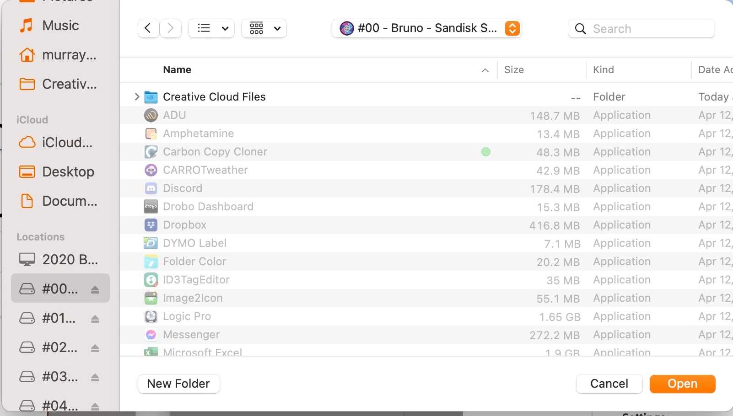Click the CARROTweather app icon
This screenshot has width=733, height=416.
click(x=151, y=170)
